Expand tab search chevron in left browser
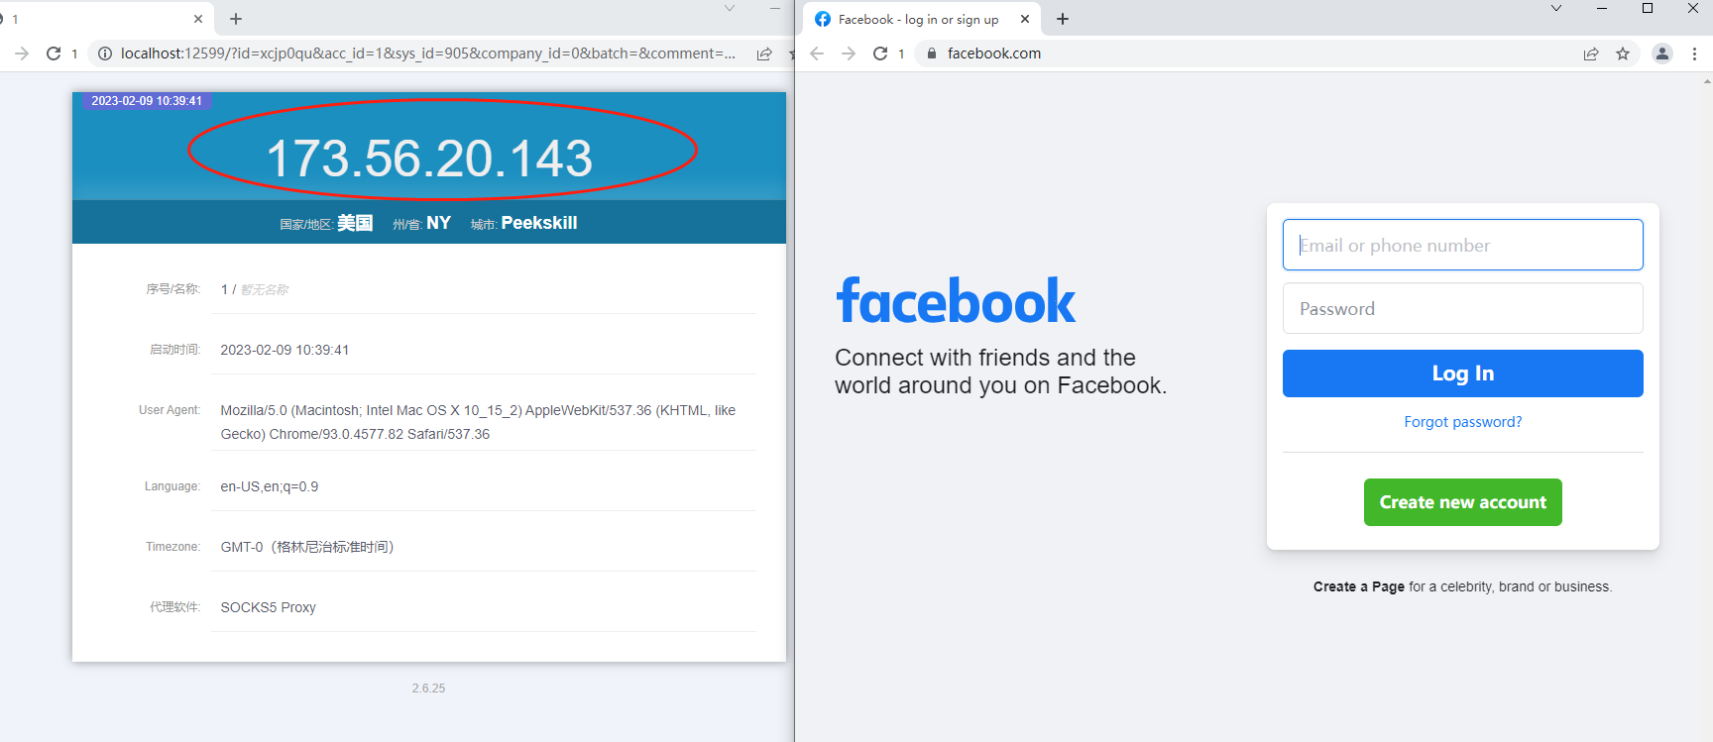Image resolution: width=1713 pixels, height=742 pixels. coord(730,8)
